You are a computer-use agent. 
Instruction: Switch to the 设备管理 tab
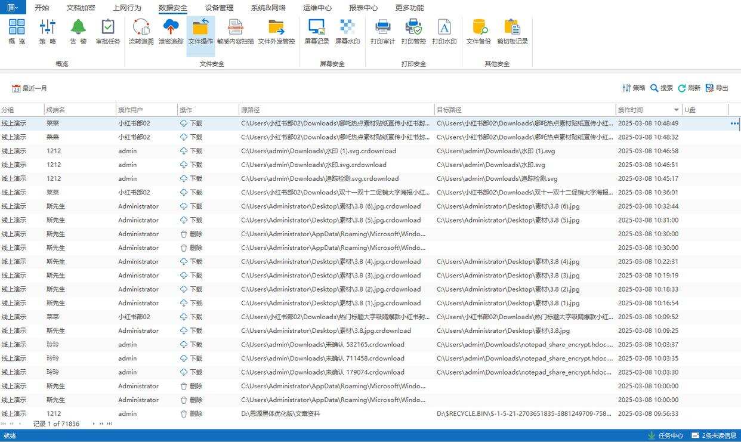click(219, 8)
